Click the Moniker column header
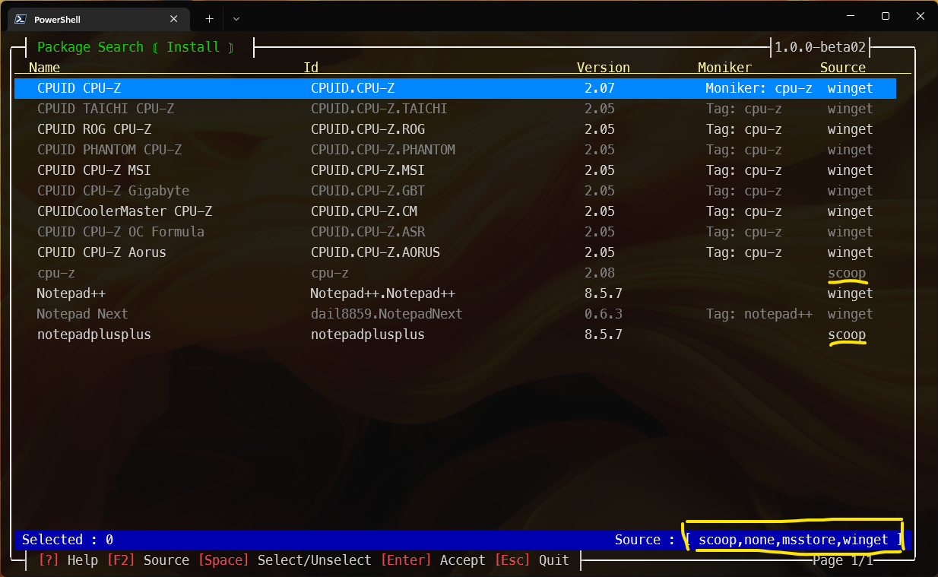The image size is (938, 577). click(725, 68)
